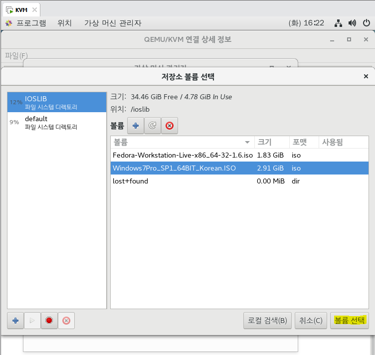
Task: Close the storage volume selection dialog
Action: point(366,76)
